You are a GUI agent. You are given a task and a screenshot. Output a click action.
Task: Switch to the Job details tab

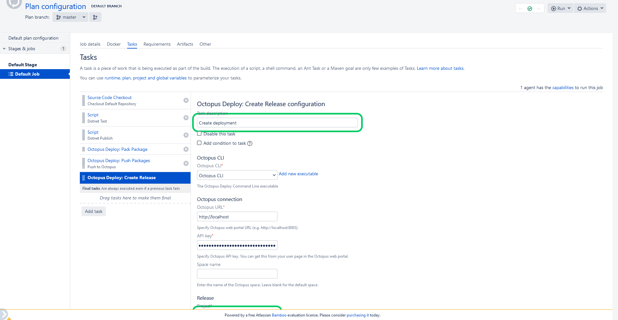90,44
